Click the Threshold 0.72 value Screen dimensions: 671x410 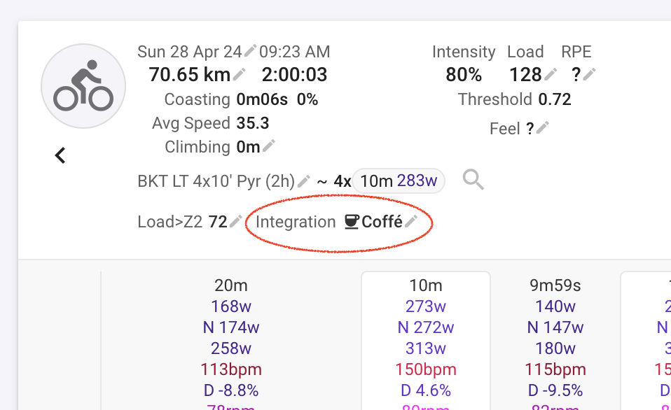[x=555, y=99]
